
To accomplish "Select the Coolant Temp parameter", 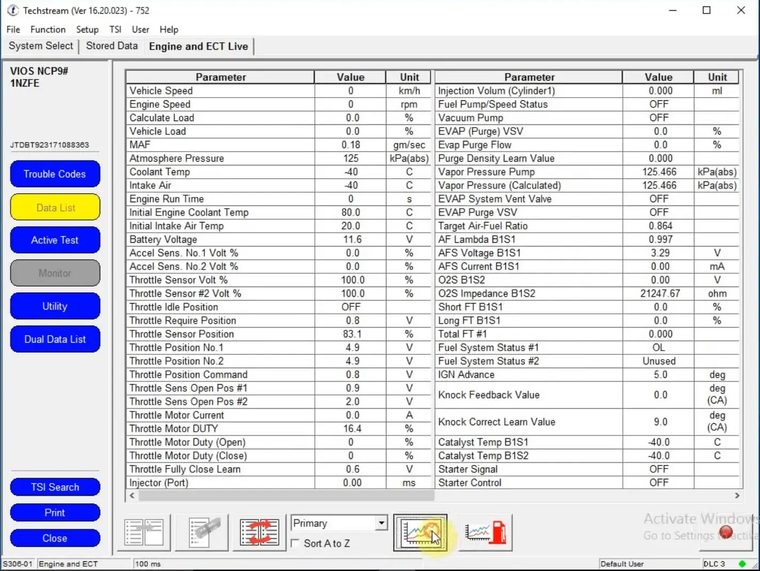I will [x=220, y=172].
